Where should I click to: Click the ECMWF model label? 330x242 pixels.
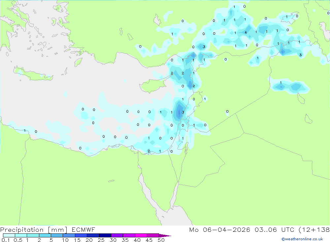pyautogui.click(x=83, y=229)
